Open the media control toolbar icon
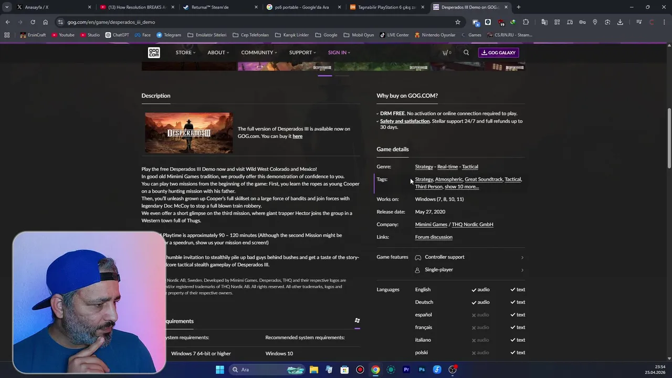The height and width of the screenshot is (378, 672). tap(639, 22)
